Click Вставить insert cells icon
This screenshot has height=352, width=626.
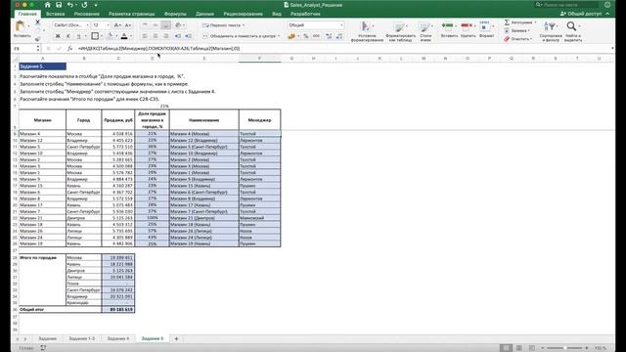click(449, 30)
